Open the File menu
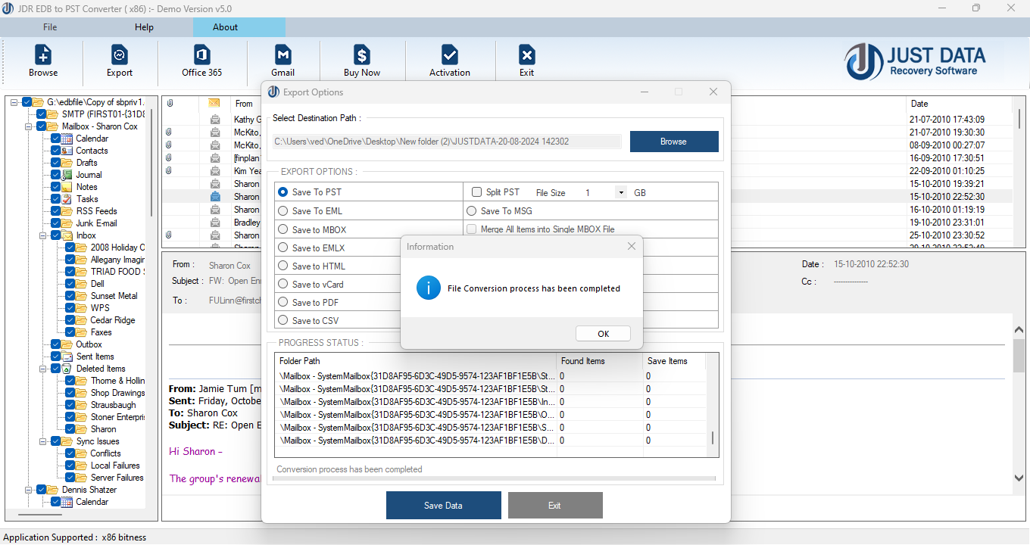This screenshot has height=545, width=1030. click(x=49, y=26)
